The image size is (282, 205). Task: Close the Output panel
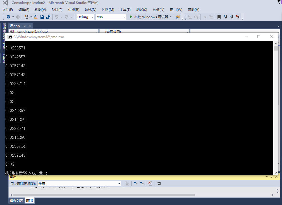coord(276,177)
